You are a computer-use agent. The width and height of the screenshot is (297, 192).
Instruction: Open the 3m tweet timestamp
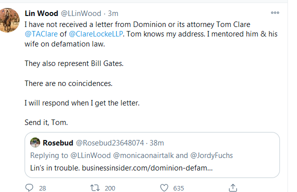click(x=113, y=13)
